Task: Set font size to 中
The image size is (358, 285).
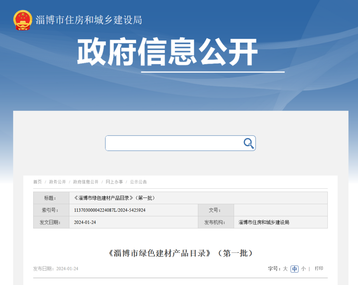Action: coord(295,269)
